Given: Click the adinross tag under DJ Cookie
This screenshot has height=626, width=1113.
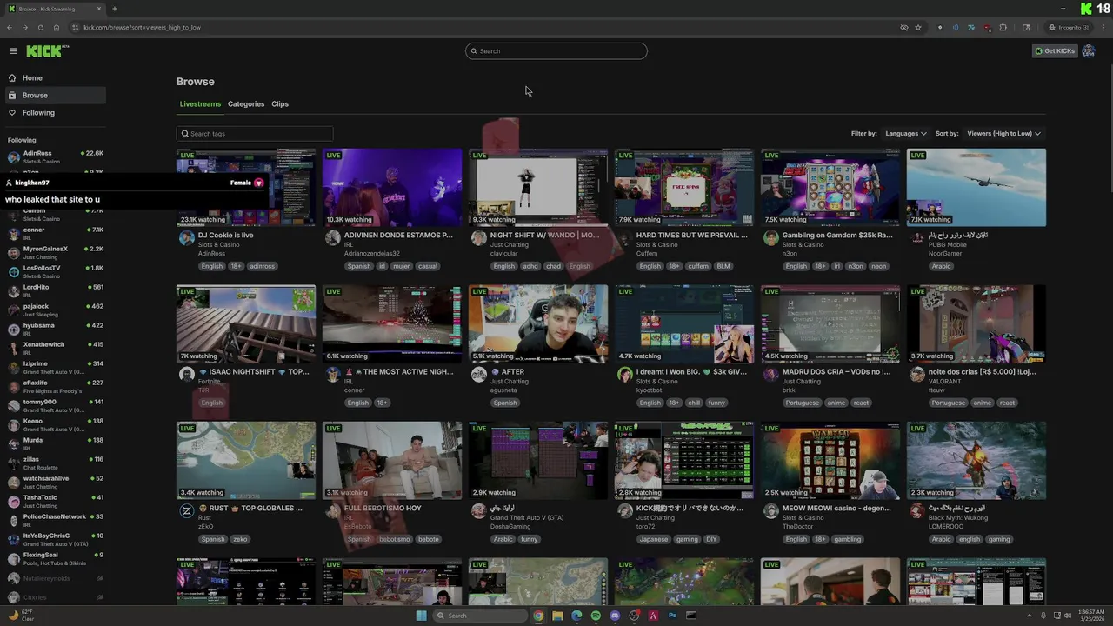Looking at the screenshot, I should [262, 267].
